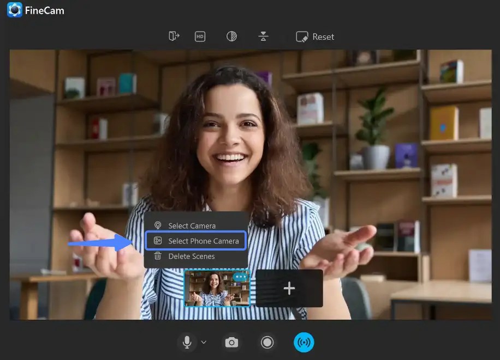Click the webcam icon next to Select Camera
Image resolution: width=500 pixels, height=360 pixels.
pyautogui.click(x=158, y=225)
